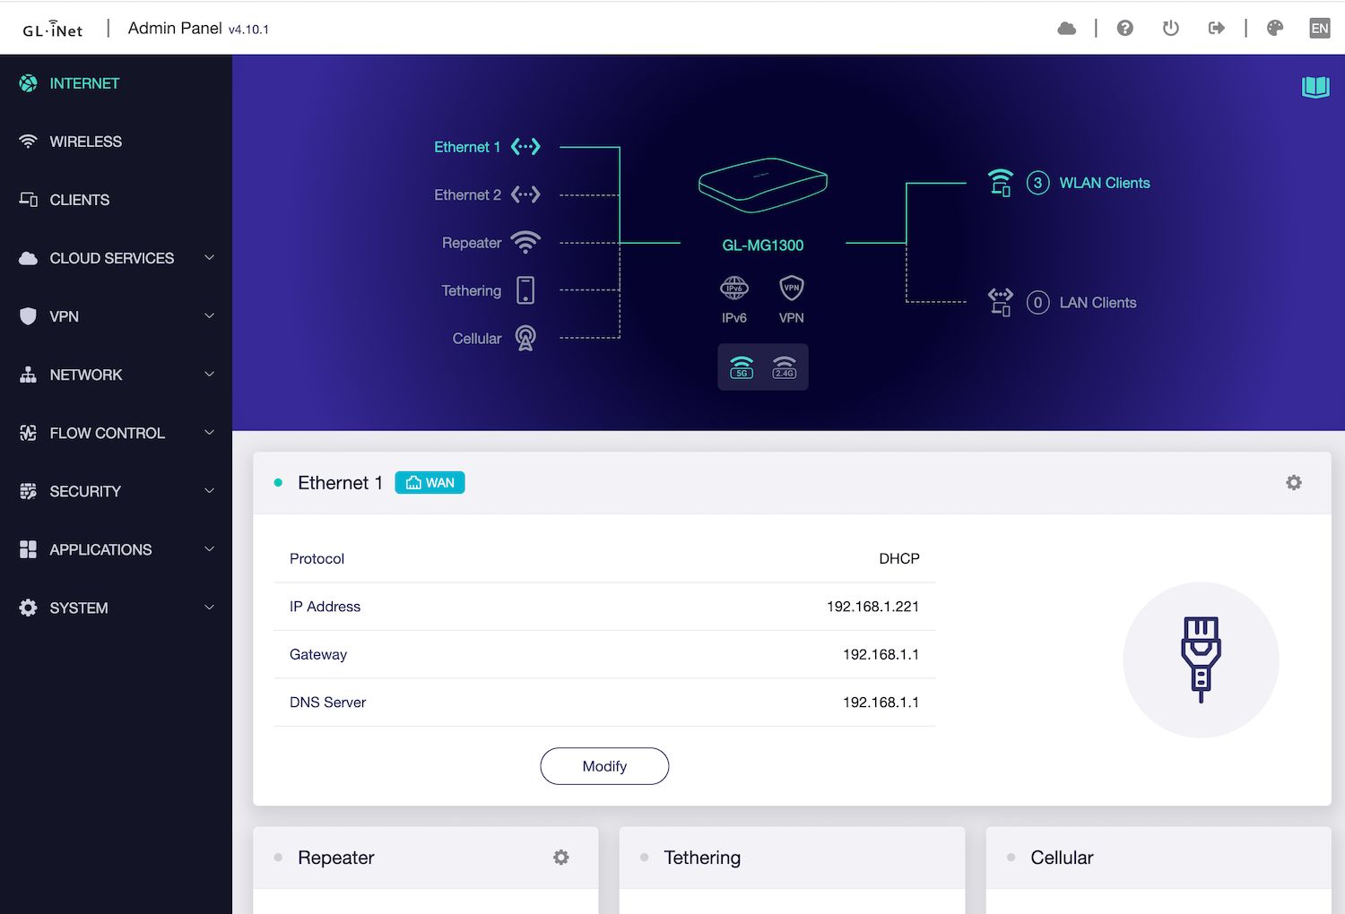
Task: Click the WLAN clients count 3 badge
Action: 1038,183
